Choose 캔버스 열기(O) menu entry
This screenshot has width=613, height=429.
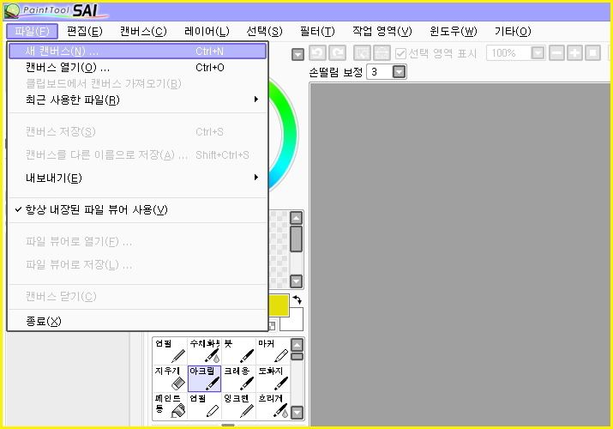(x=138, y=67)
